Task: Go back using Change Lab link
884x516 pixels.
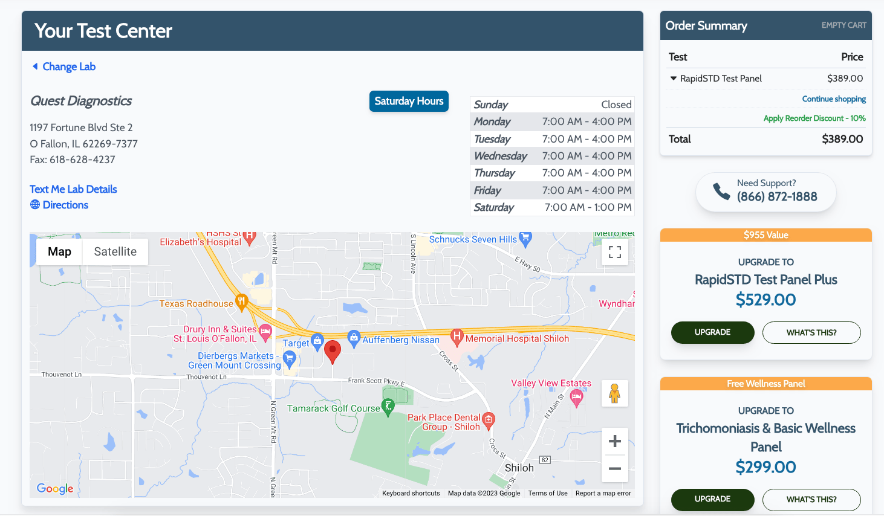Action: pos(64,66)
